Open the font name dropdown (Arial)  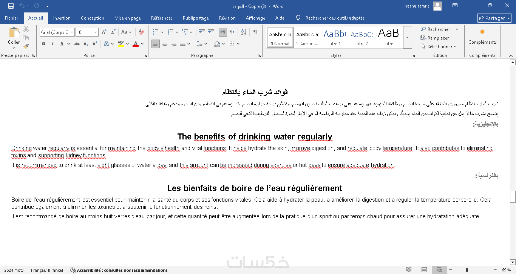click(72, 32)
